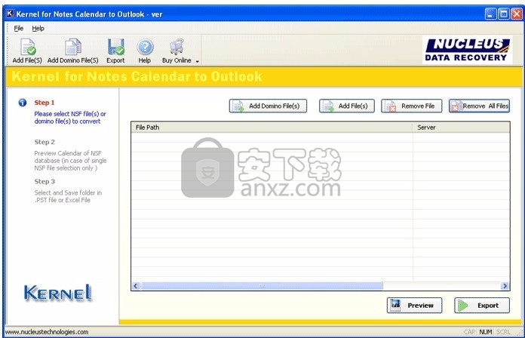Viewport: 525px width, 338px height.
Task: Maximize the Kernel for Notes window
Action: (x=504, y=14)
